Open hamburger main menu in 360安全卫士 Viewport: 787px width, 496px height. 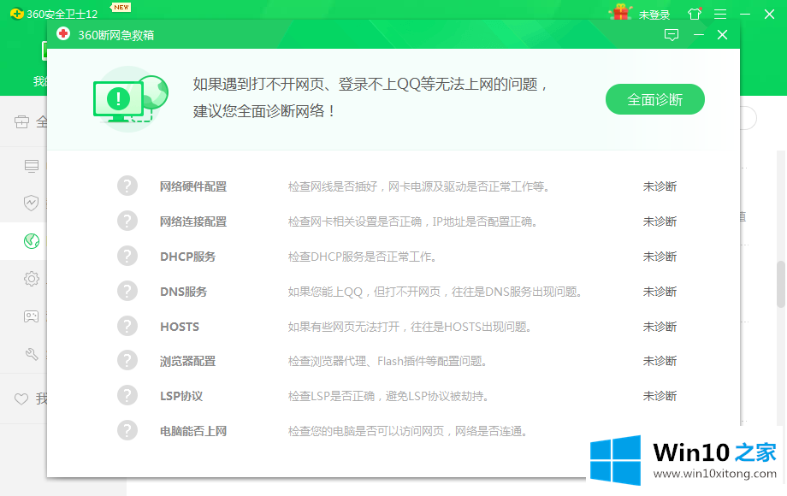point(720,14)
